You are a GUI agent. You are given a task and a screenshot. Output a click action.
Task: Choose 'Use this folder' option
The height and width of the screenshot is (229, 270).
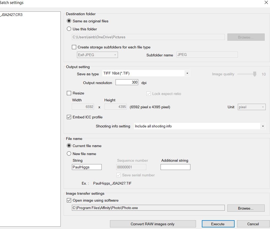[69, 29]
